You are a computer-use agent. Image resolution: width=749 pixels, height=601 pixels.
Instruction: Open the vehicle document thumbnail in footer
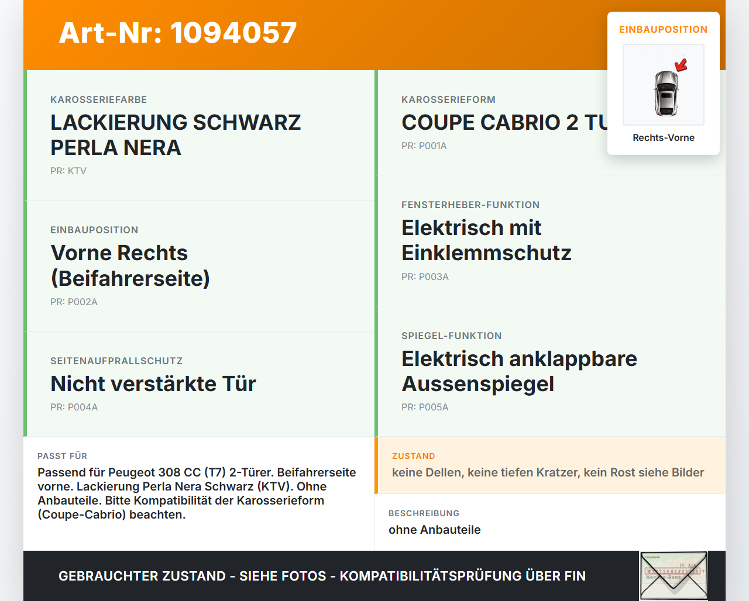point(674,576)
